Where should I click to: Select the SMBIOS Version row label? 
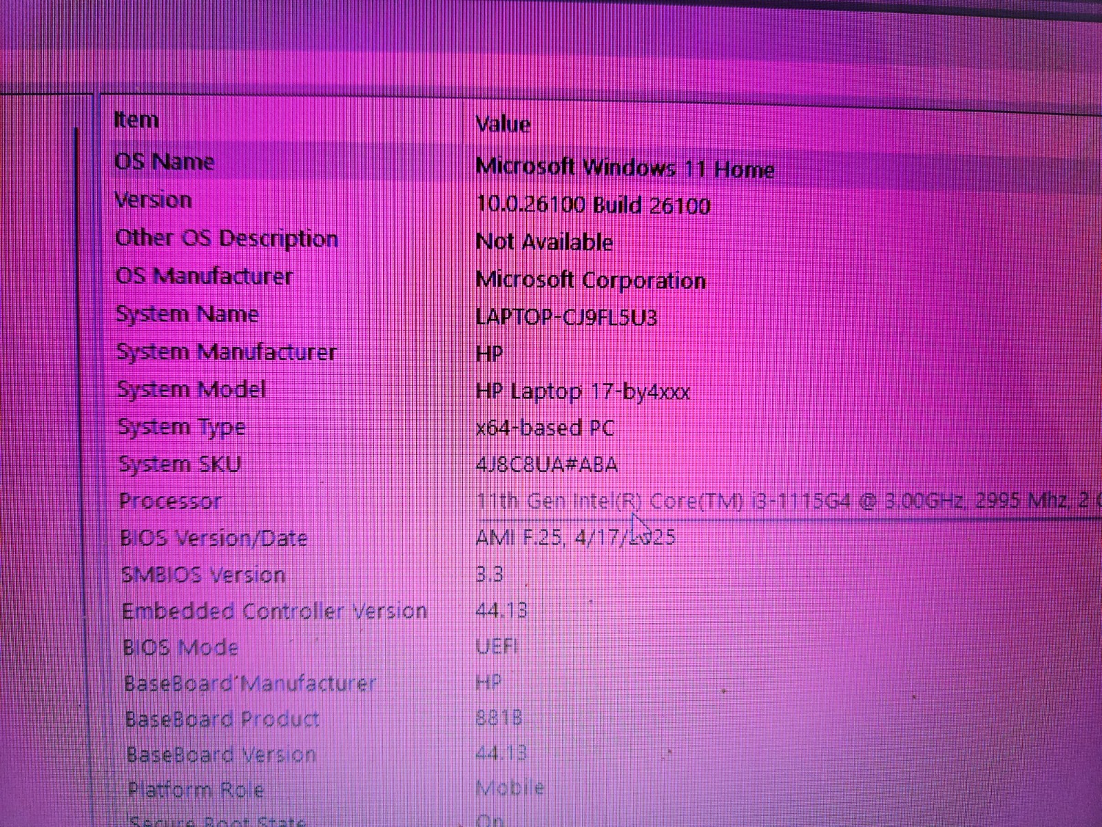pyautogui.click(x=203, y=574)
